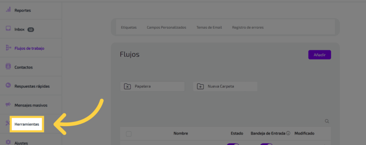Image resolution: width=366 pixels, height=145 pixels.
Task: Click the info icon beside Bandeja de Entrada
Action: click(x=288, y=134)
